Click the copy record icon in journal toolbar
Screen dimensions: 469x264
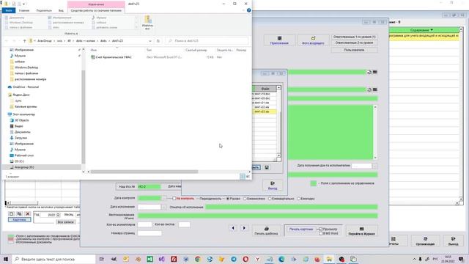[20, 213]
